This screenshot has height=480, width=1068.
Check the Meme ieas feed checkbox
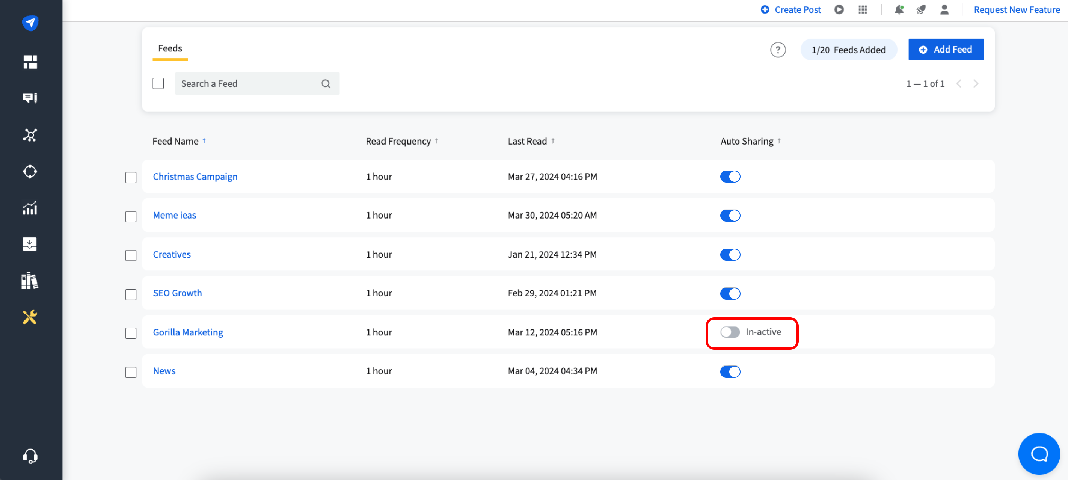click(x=131, y=216)
